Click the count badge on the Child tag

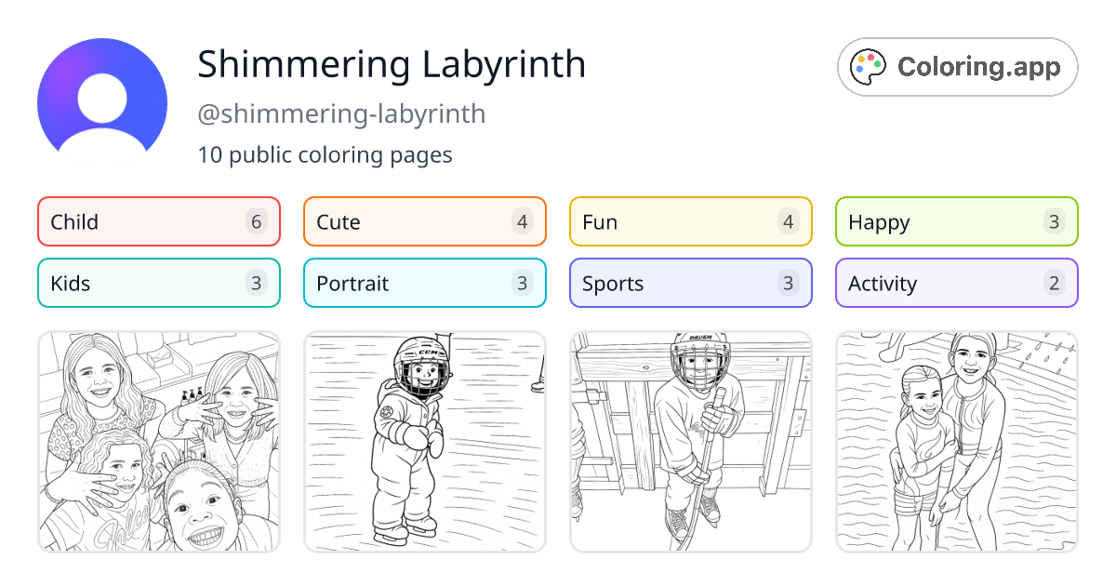click(256, 221)
